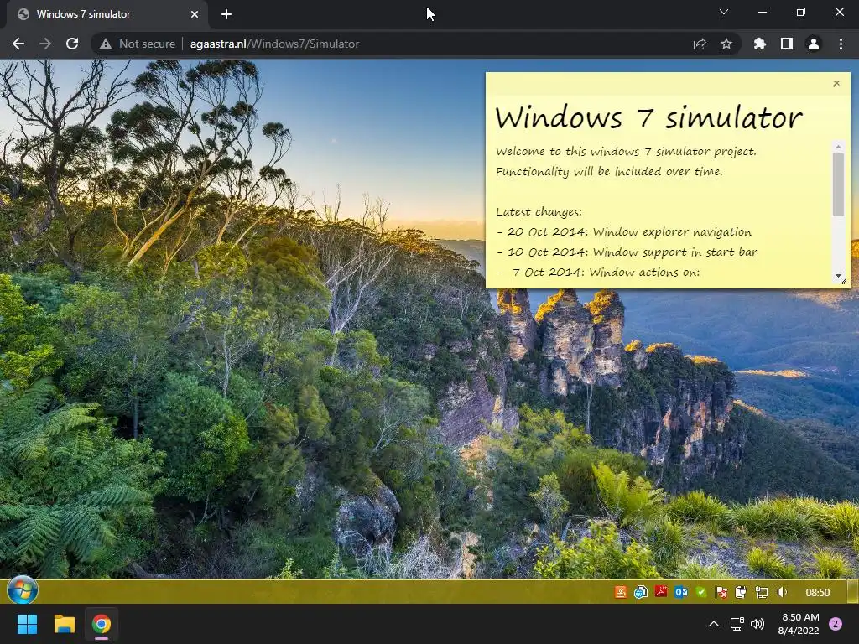This screenshot has height=644, width=859.
Task: Click the Java tray icon in simulator
Action: point(620,592)
